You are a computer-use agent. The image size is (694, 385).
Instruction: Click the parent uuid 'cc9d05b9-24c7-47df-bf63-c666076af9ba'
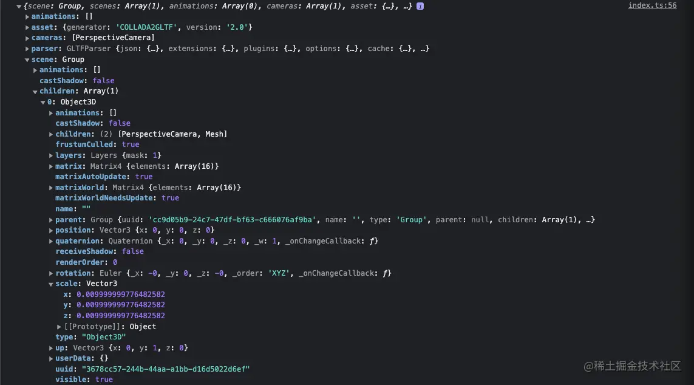[x=233, y=220]
